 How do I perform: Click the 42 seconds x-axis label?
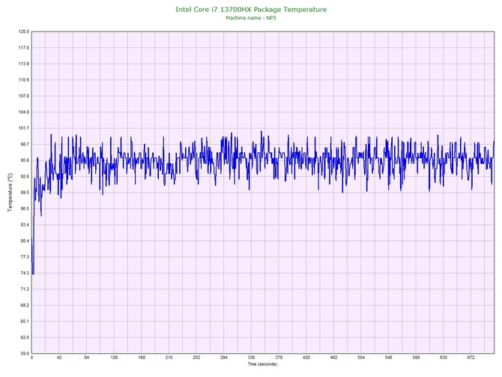pyautogui.click(x=59, y=358)
